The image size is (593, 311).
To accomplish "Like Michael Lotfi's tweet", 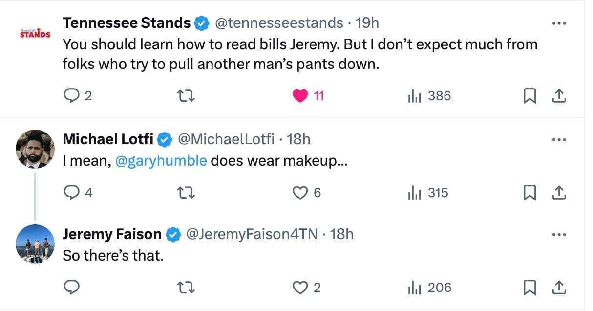I will (x=300, y=193).
